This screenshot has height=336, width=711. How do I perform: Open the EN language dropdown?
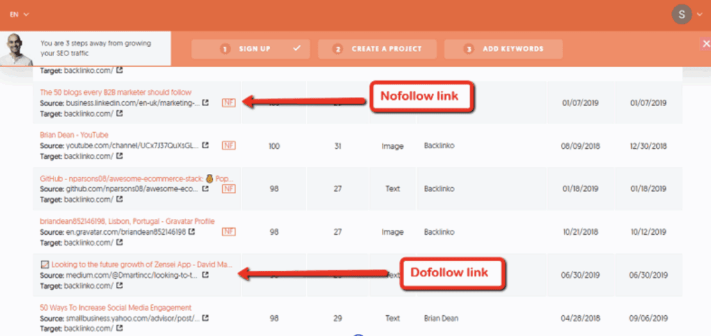19,14
